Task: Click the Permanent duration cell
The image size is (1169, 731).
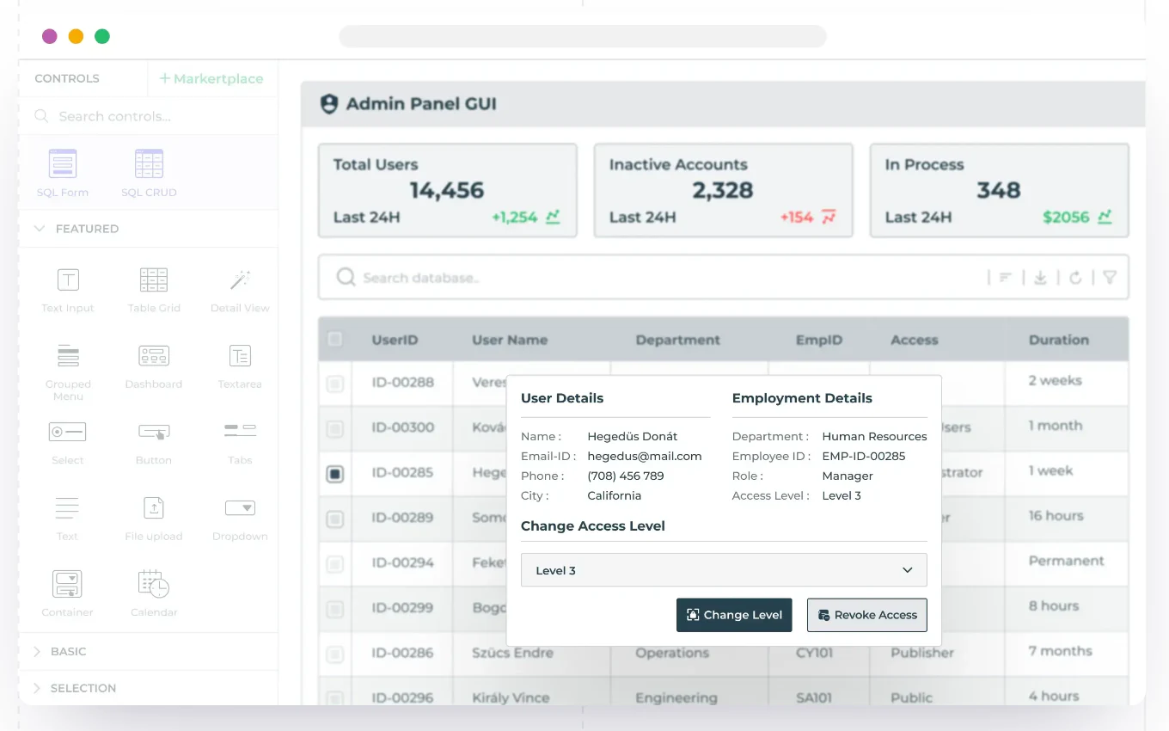Action: pyautogui.click(x=1066, y=561)
